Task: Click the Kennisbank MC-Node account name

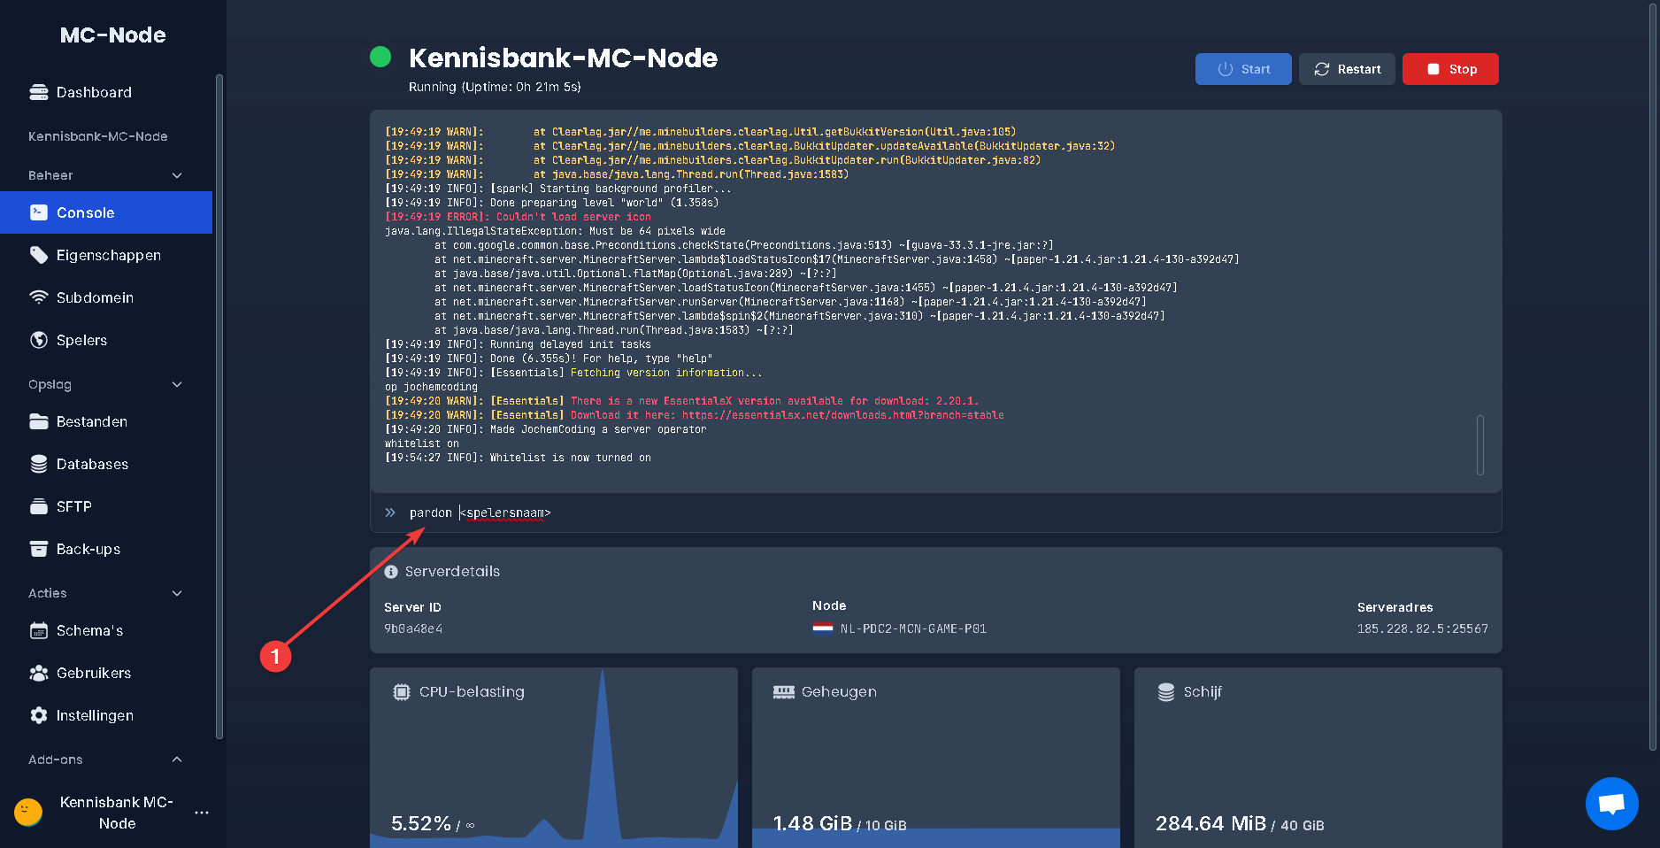Action: pyautogui.click(x=117, y=813)
